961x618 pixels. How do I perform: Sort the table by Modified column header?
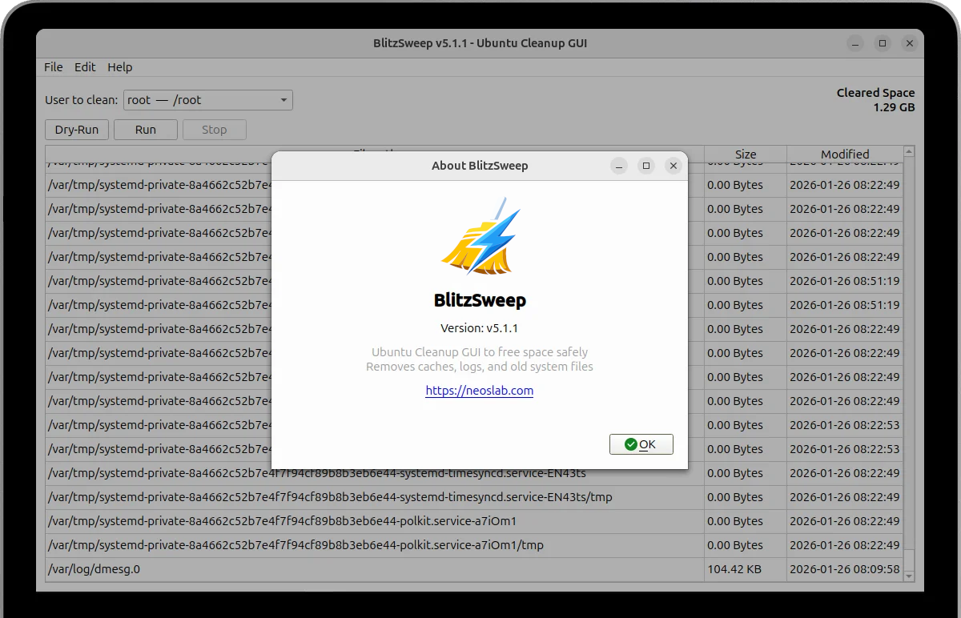[845, 154]
